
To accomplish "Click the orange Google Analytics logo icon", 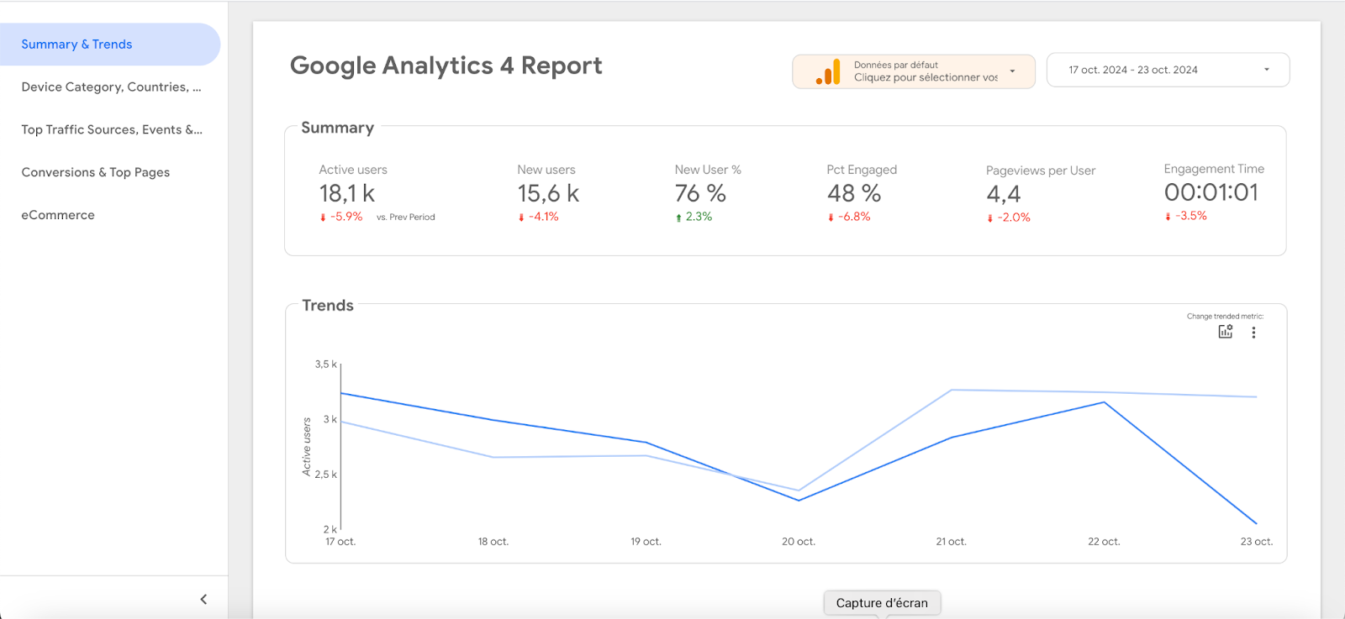I will coord(828,71).
